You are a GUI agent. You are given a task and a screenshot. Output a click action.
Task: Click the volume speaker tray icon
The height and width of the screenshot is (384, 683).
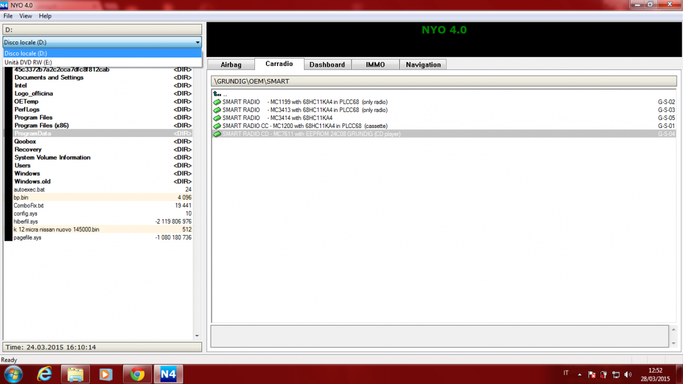(628, 374)
